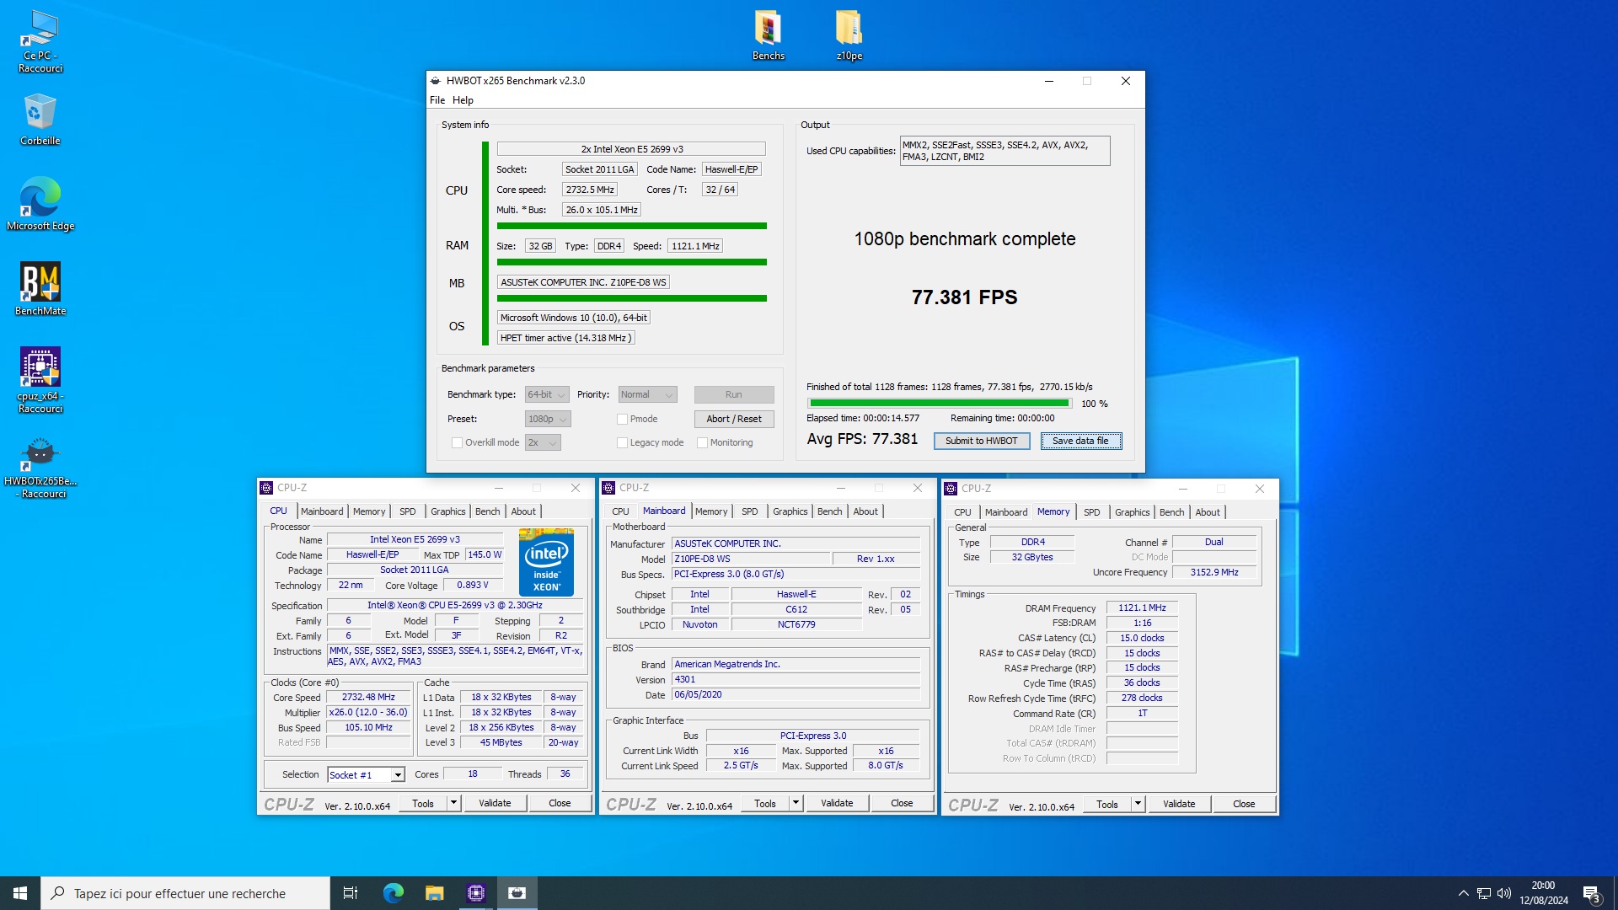The width and height of the screenshot is (1618, 910).
Task: Launch Microsoft Edge from desktop icon
Action: pos(40,204)
